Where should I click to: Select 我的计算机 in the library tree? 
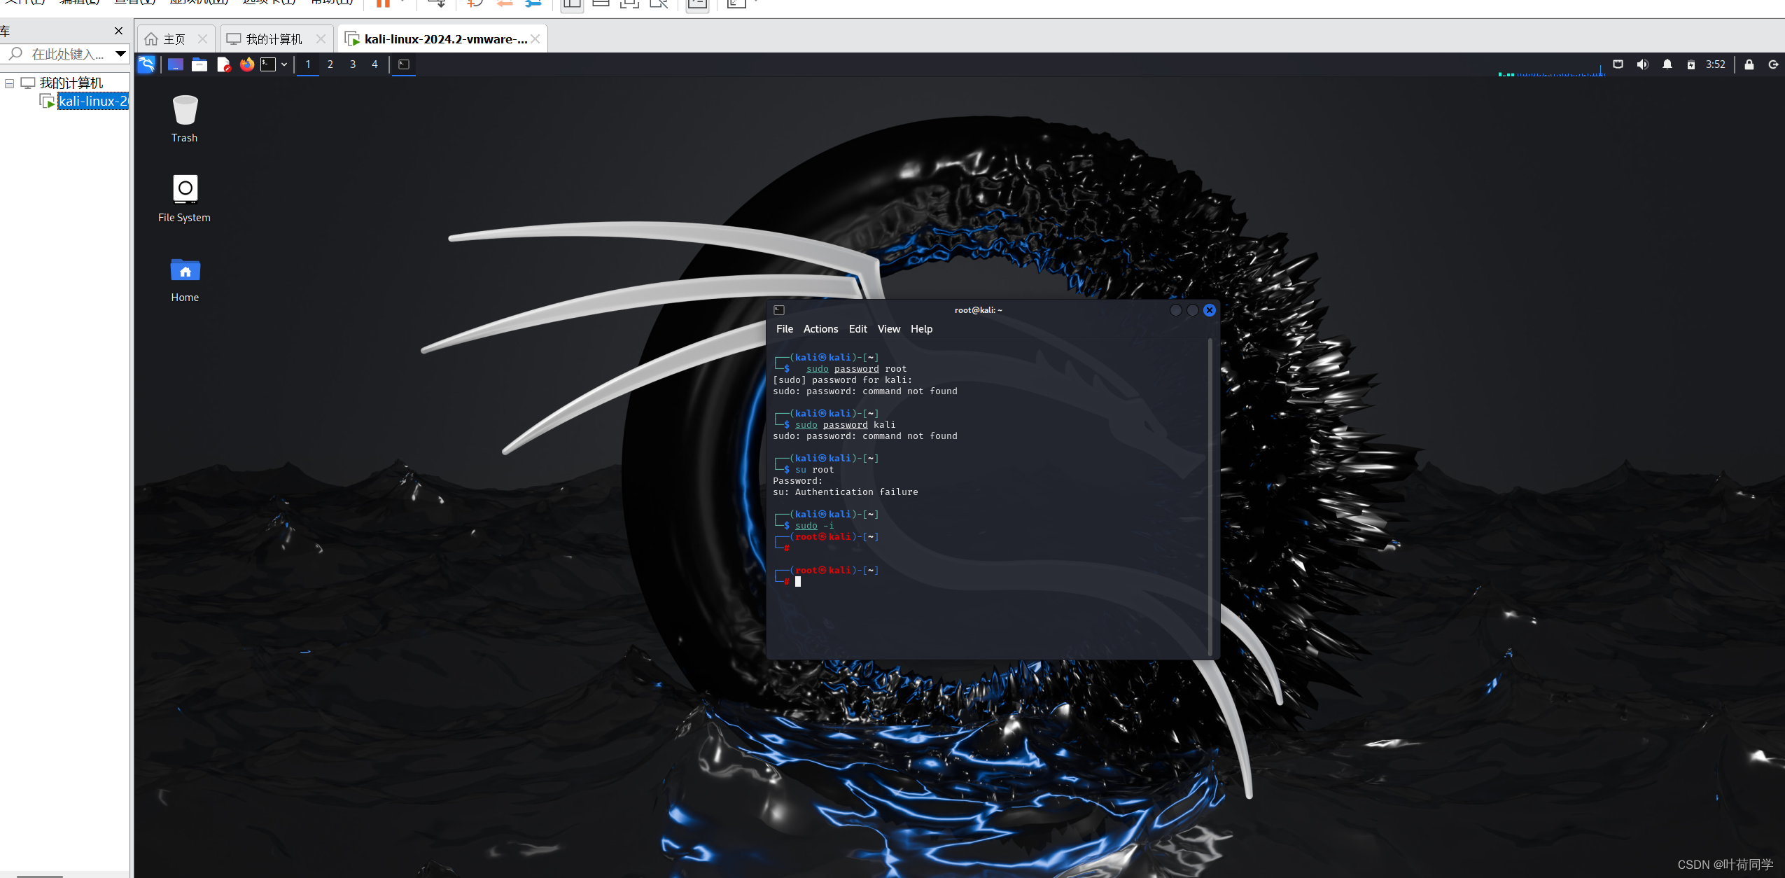coord(71,83)
